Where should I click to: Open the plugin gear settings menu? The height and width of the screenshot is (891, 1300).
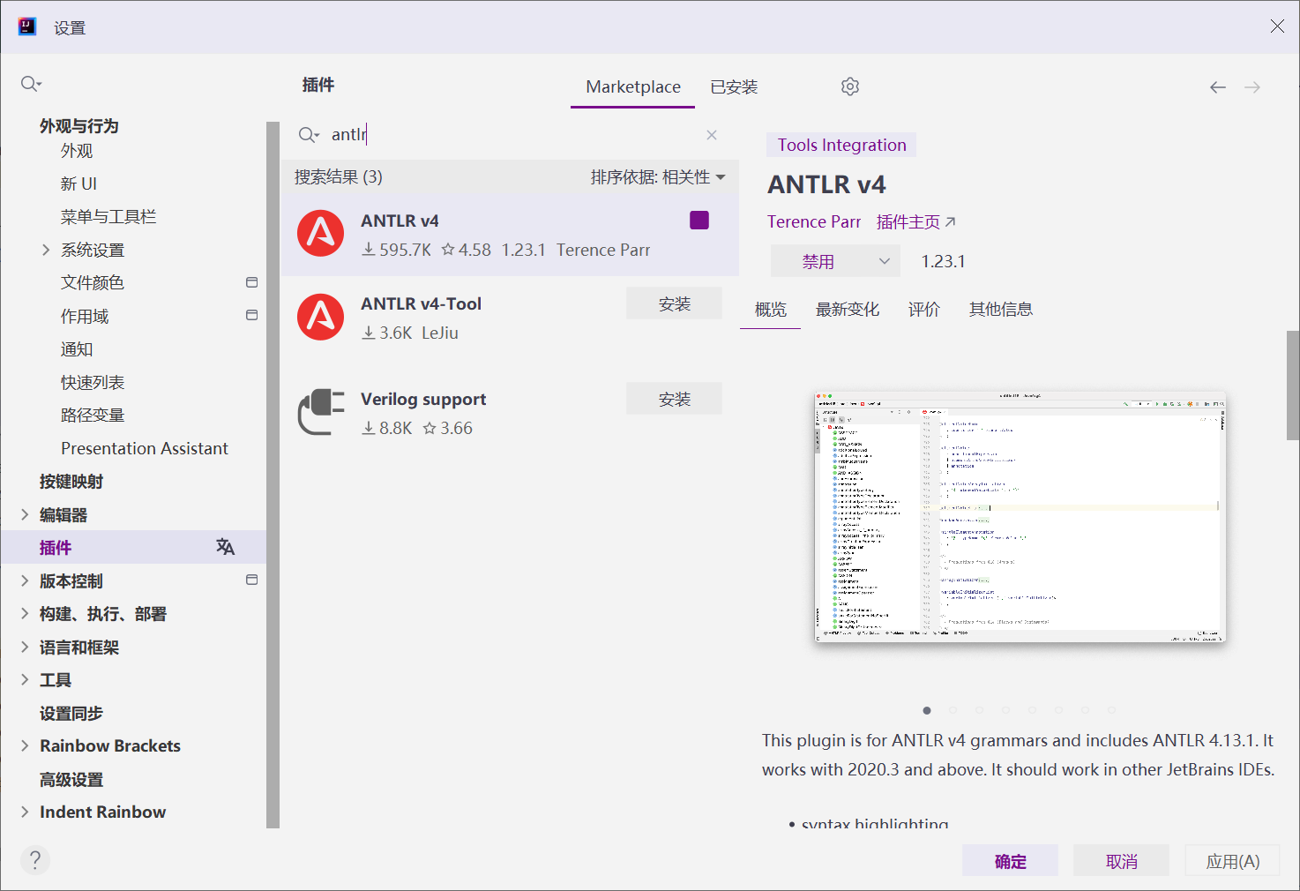click(x=850, y=86)
